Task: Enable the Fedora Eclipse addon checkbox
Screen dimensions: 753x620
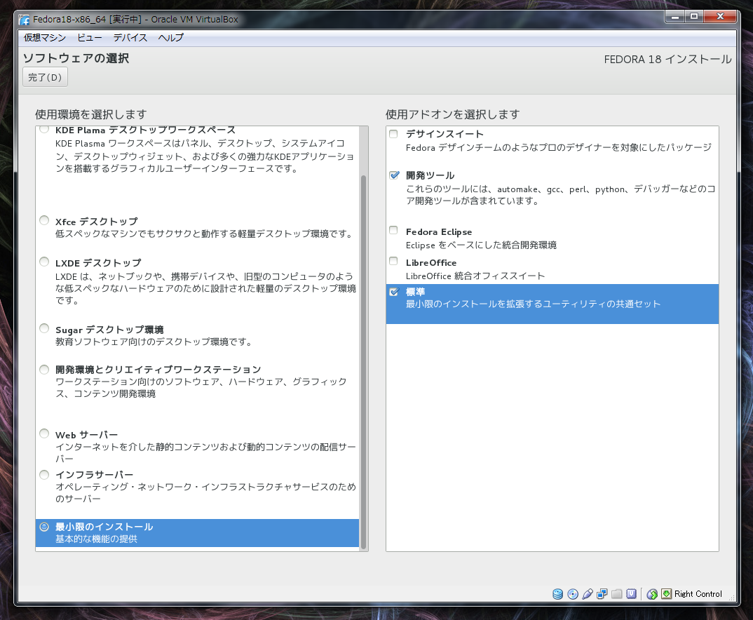Action: pos(394,231)
